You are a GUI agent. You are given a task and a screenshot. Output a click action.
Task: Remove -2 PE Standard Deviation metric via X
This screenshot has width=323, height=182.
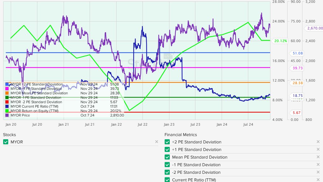pyautogui.click(x=318, y=172)
